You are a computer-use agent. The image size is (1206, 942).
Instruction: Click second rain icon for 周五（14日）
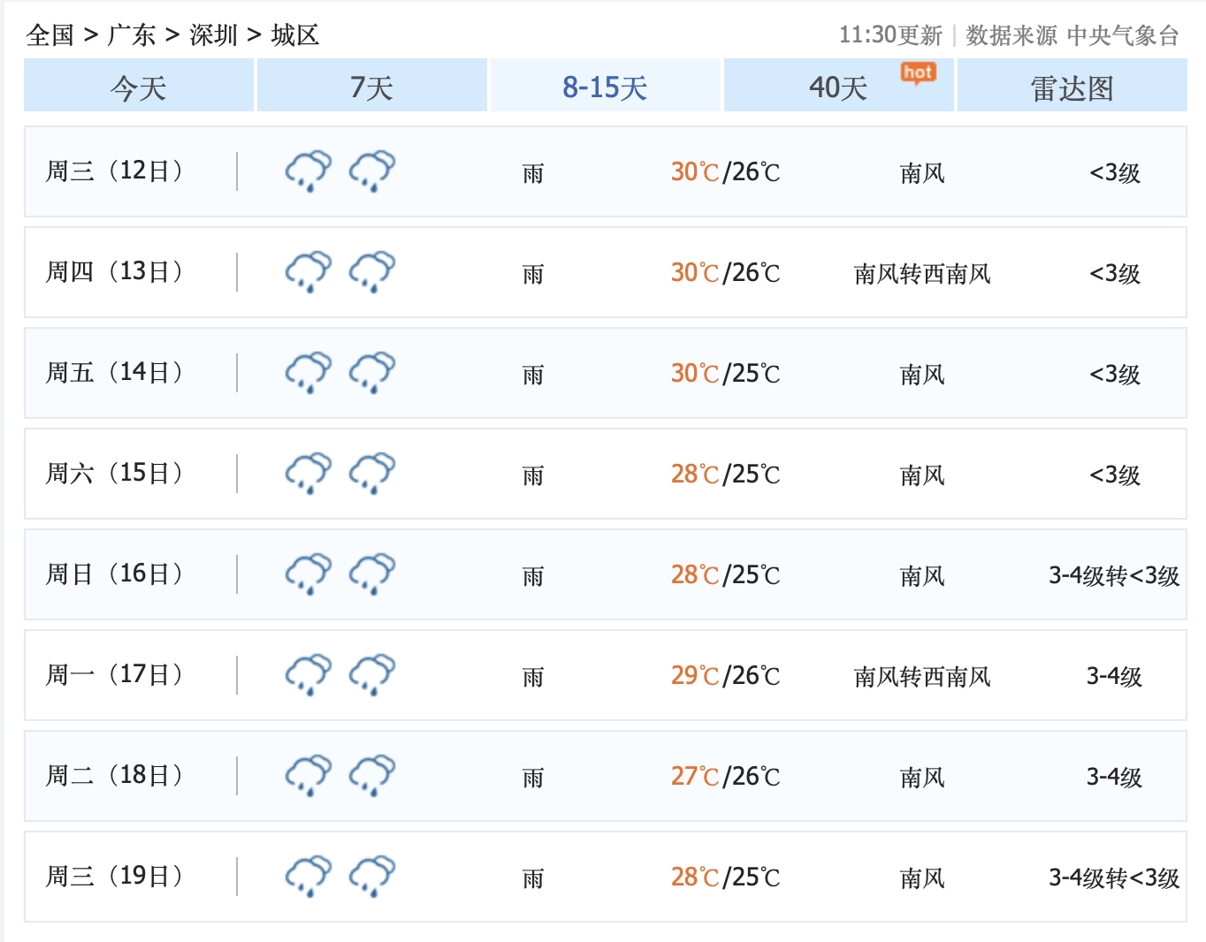372,373
